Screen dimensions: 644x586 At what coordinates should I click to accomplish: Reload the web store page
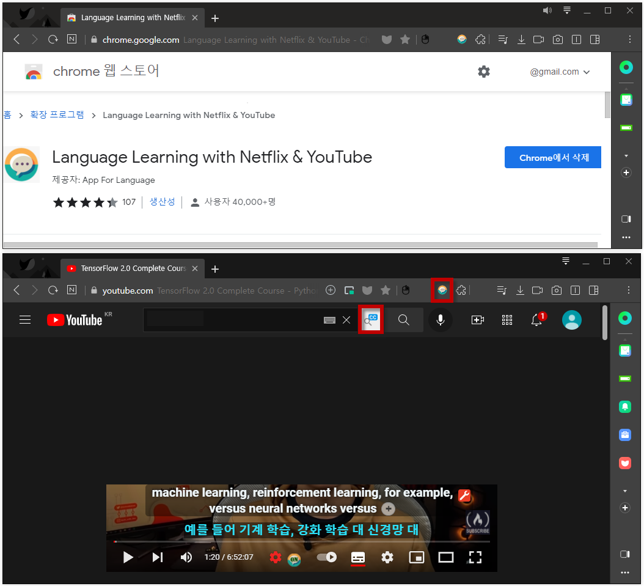[53, 40]
